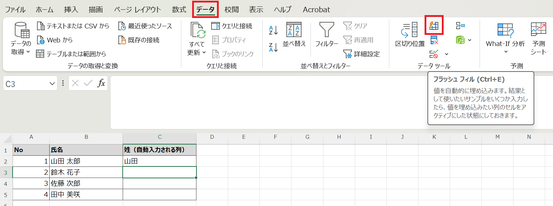Expand the data validation dropdown arrow
The image size is (553, 206).
(x=447, y=54)
